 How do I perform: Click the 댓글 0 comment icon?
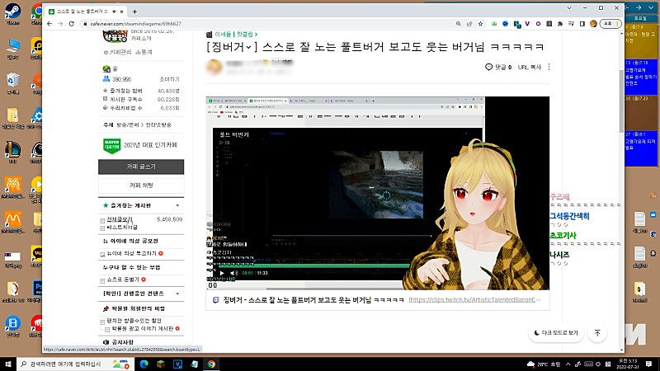[489, 67]
